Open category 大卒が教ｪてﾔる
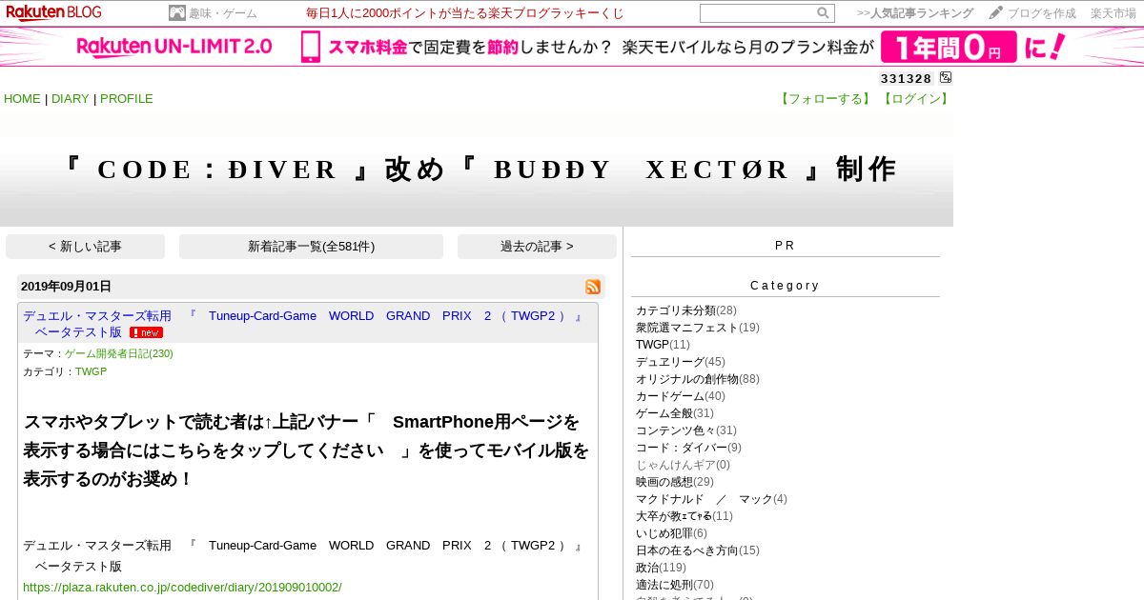Image resolution: width=1144 pixels, height=600 pixels. [x=674, y=516]
